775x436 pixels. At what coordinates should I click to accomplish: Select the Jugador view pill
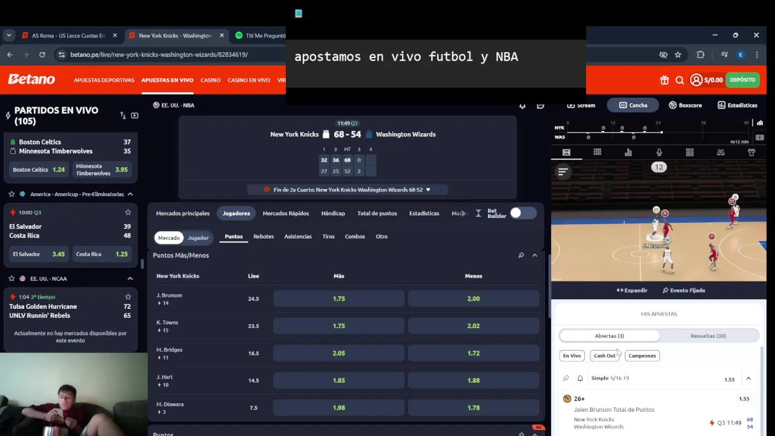198,237
